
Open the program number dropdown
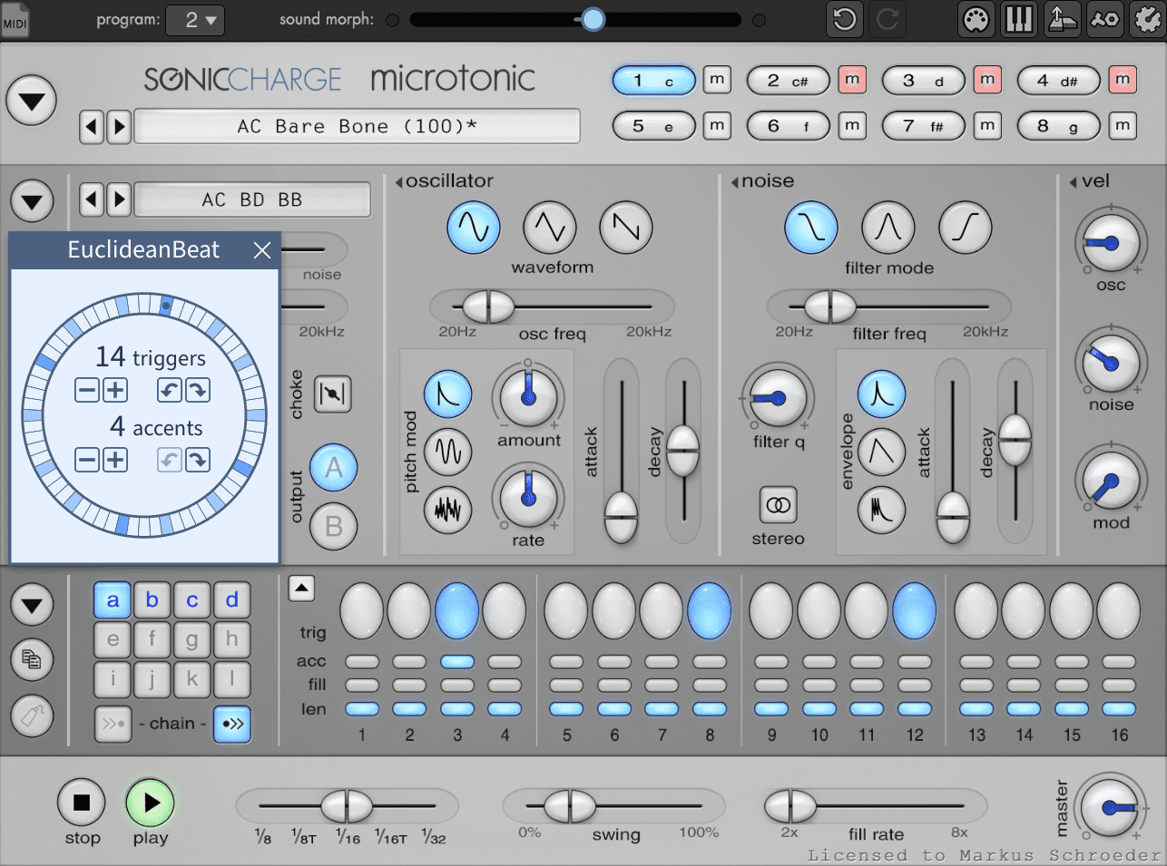pos(196,19)
